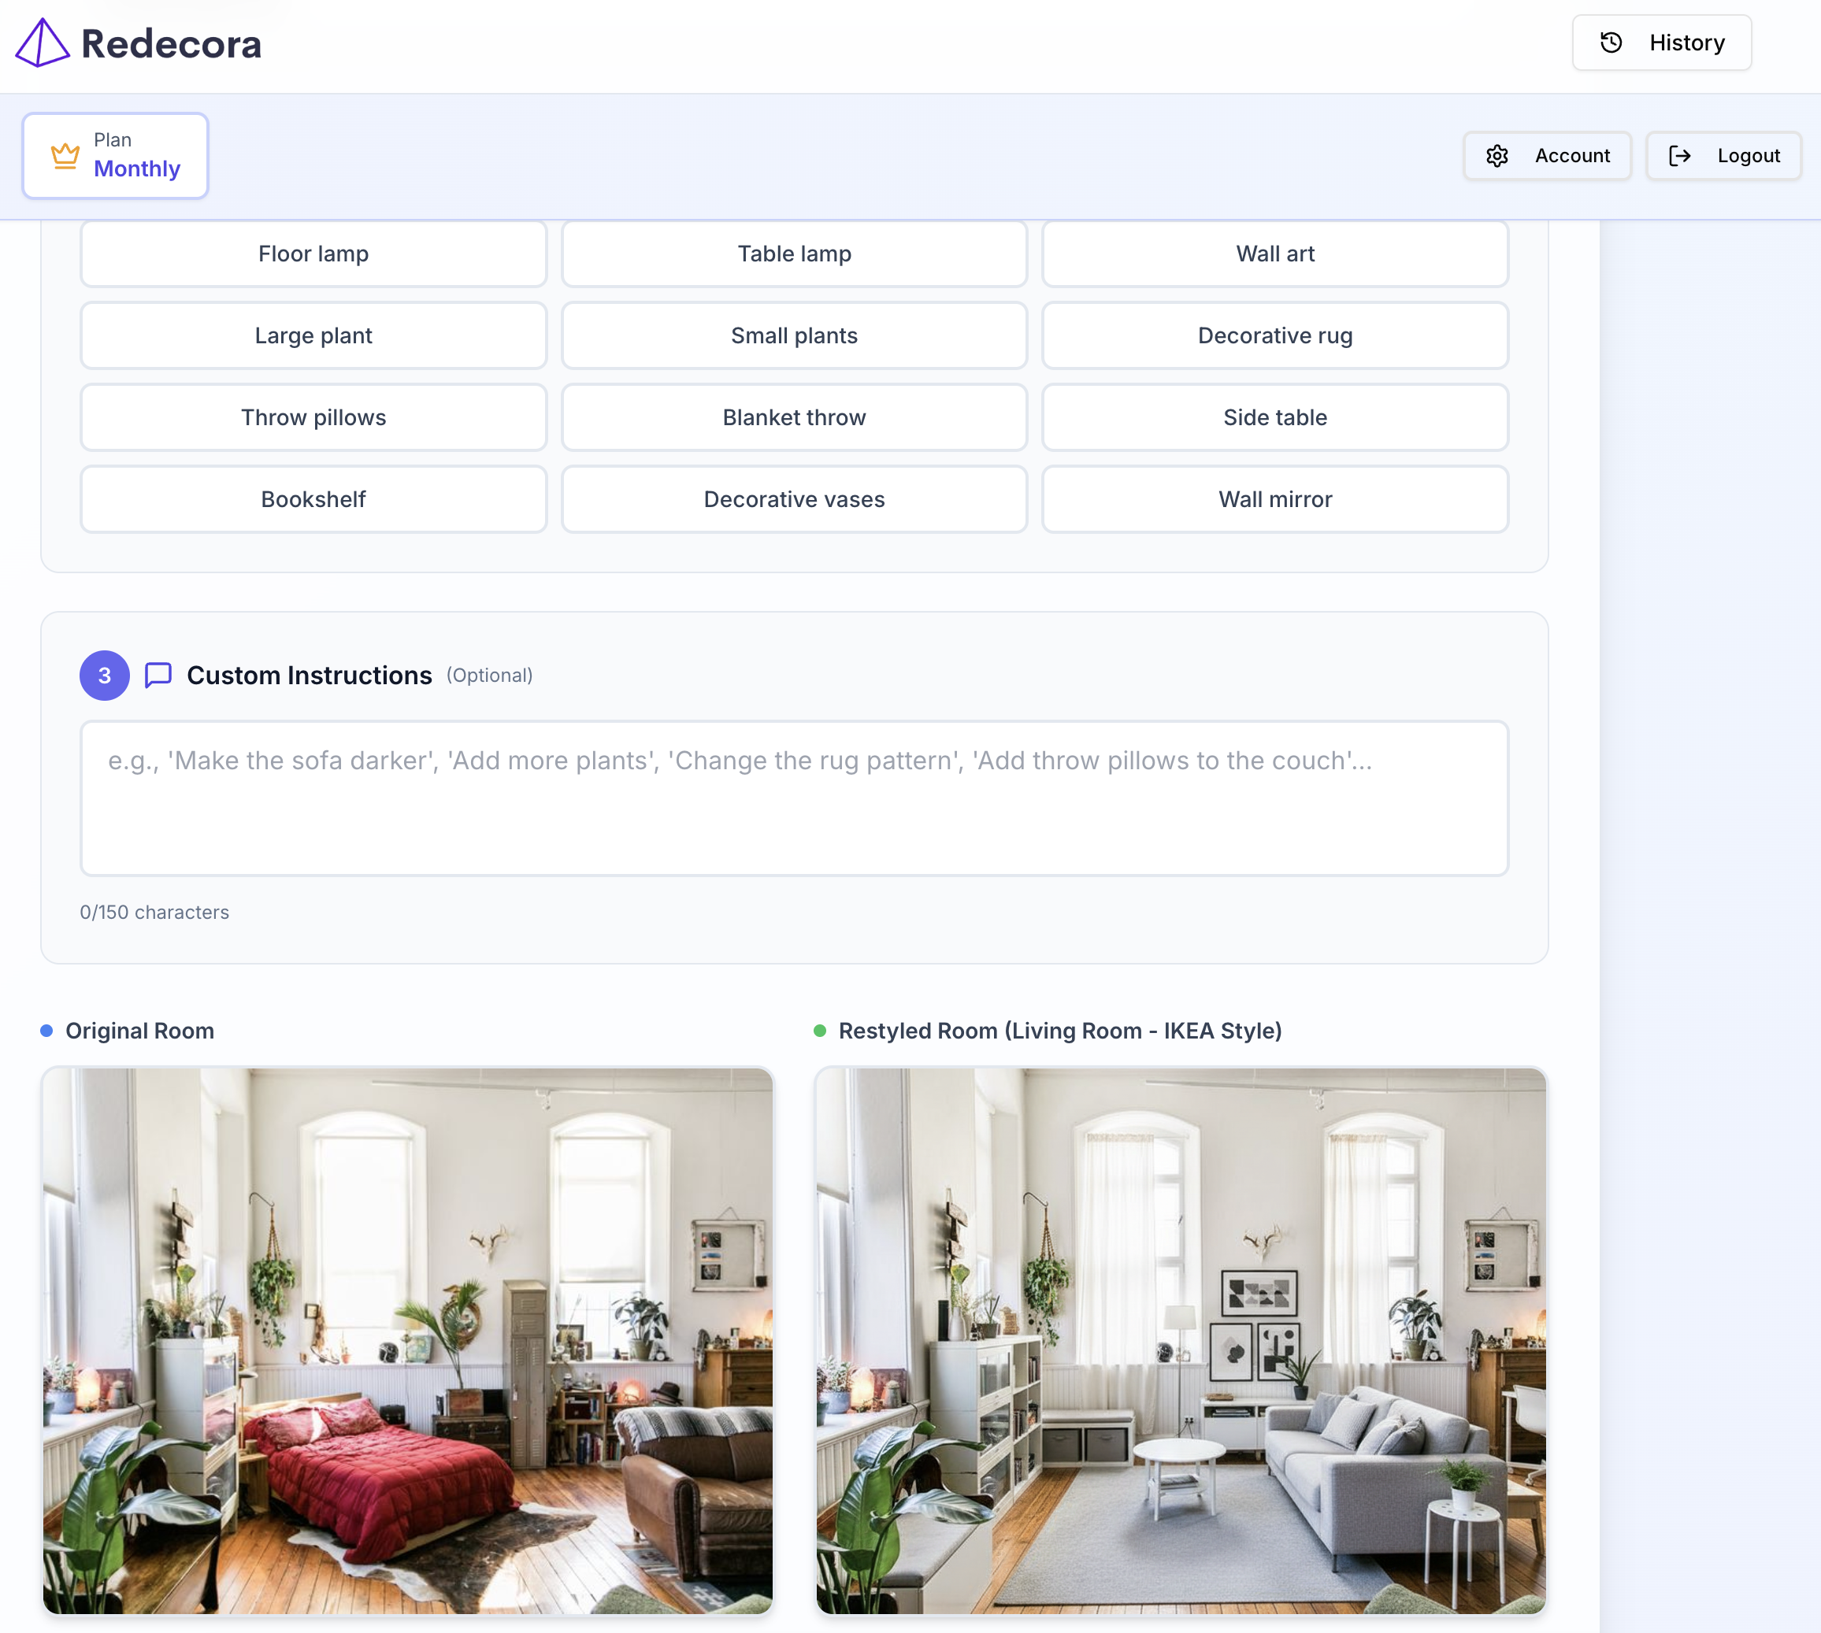Click the step 3 number badge
Image resolution: width=1821 pixels, height=1633 pixels.
(x=104, y=675)
